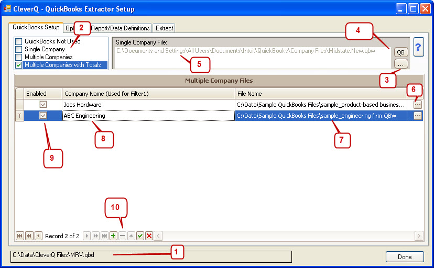The image size is (434, 268).
Task: Click the green plus add record button
Action: pyautogui.click(x=113, y=236)
